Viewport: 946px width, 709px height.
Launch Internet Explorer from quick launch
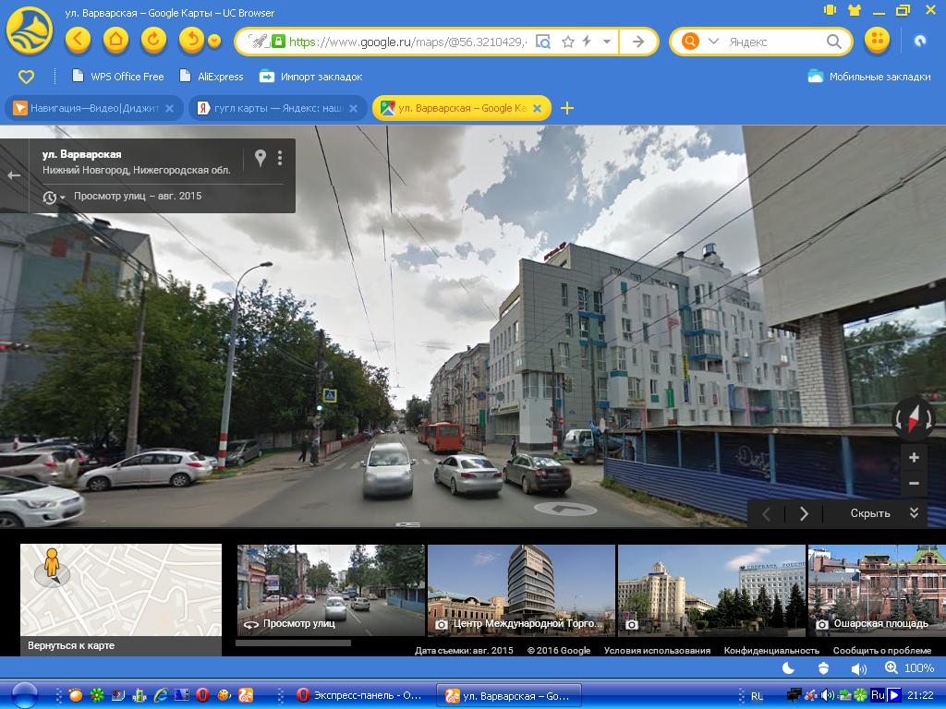(161, 695)
